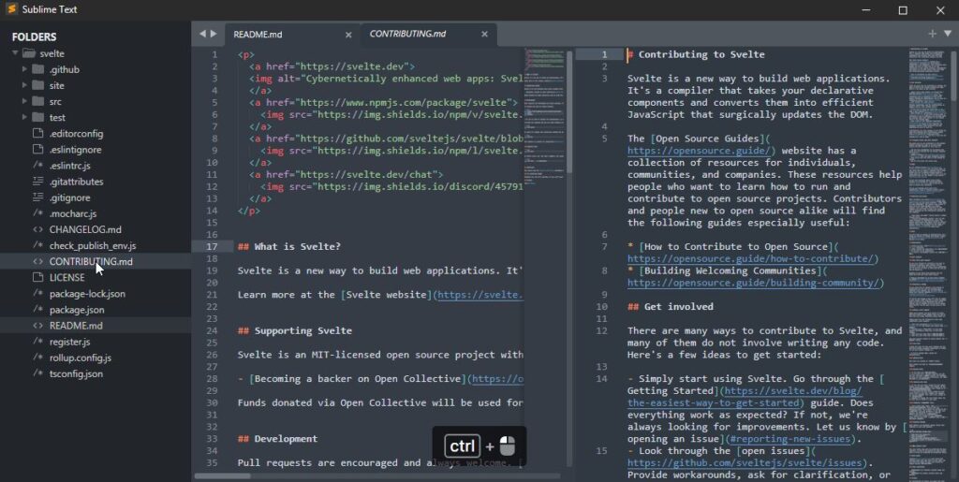Screen dimensions: 959x482
Task: Expand the .github folder arrow
Action: click(x=24, y=69)
